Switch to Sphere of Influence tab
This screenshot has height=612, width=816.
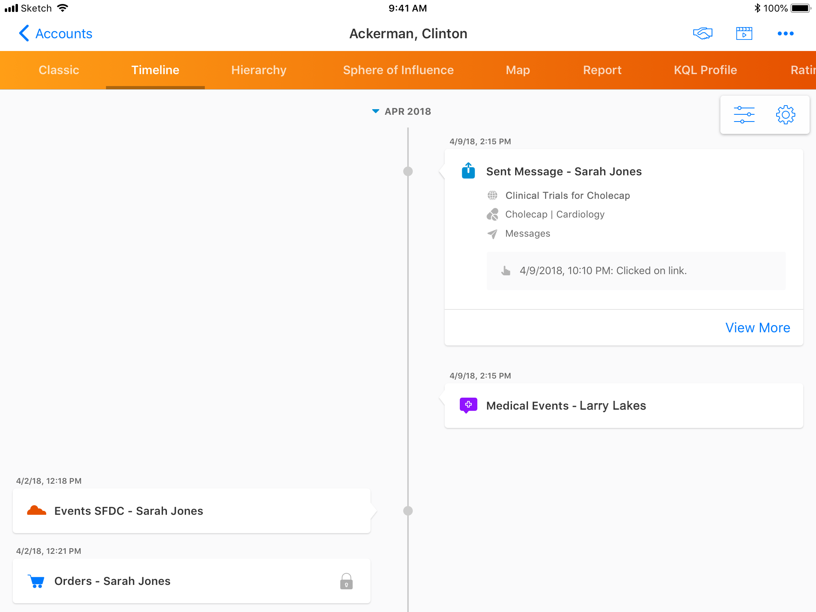point(398,70)
